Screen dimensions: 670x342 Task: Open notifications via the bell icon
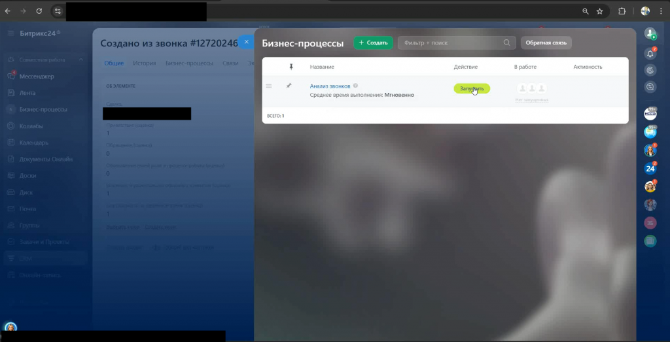click(x=650, y=54)
